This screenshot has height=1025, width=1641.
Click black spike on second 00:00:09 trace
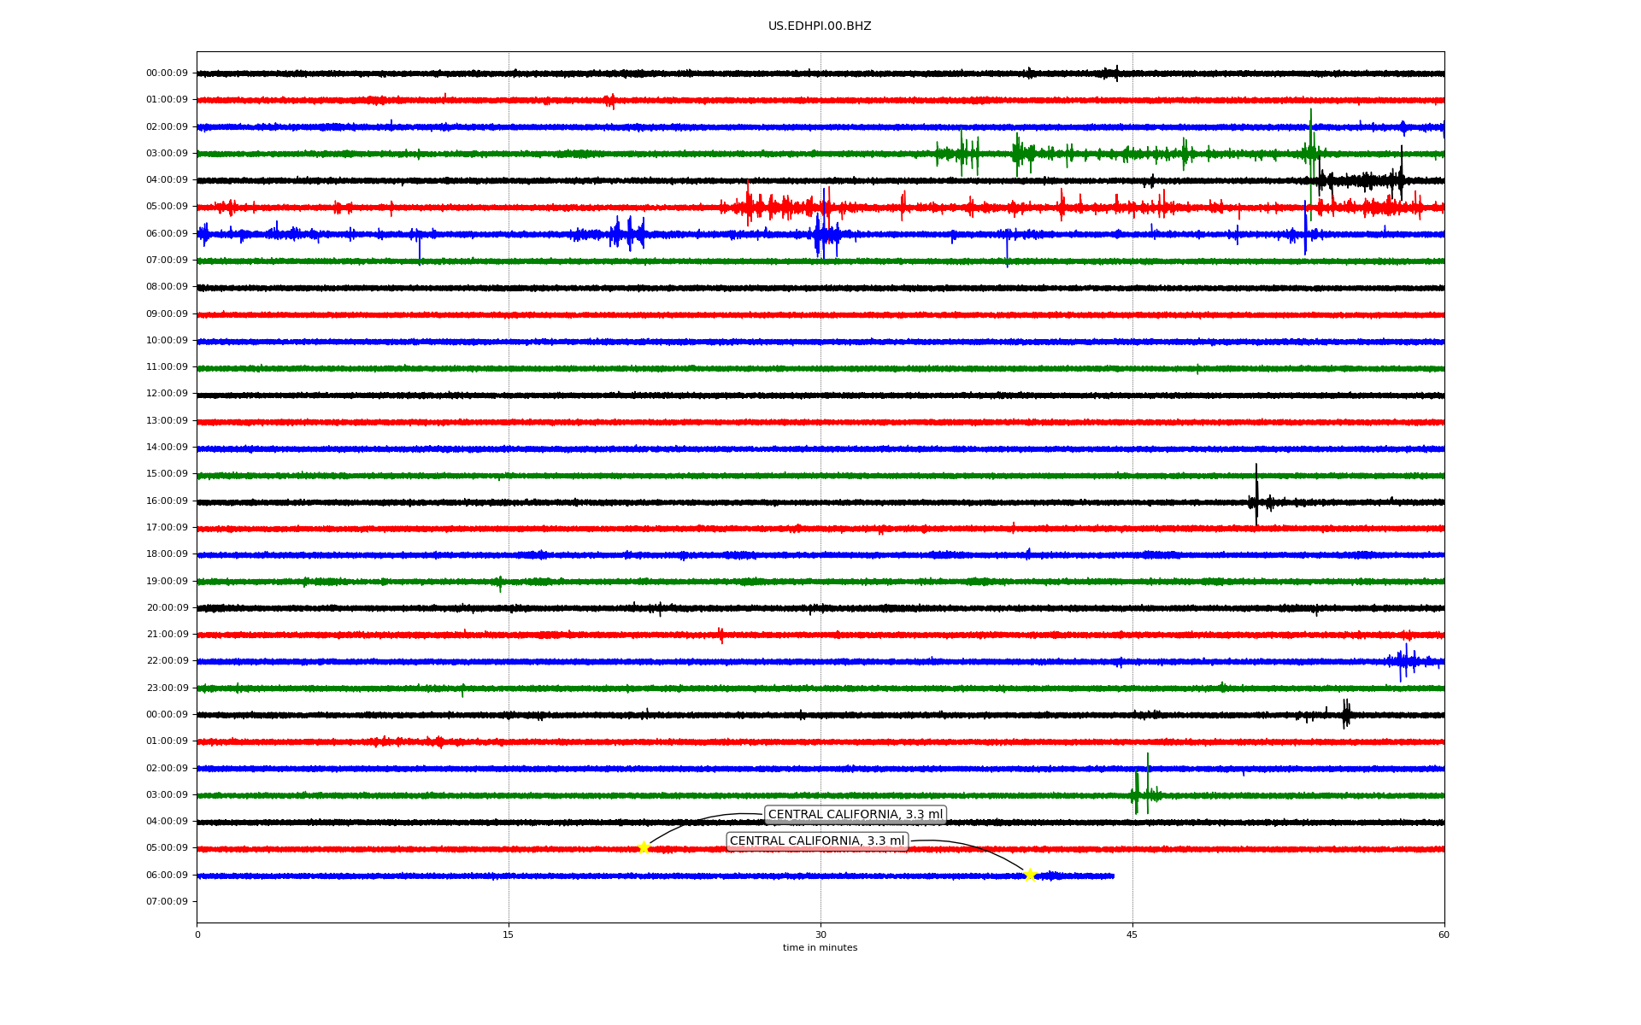tap(1346, 713)
